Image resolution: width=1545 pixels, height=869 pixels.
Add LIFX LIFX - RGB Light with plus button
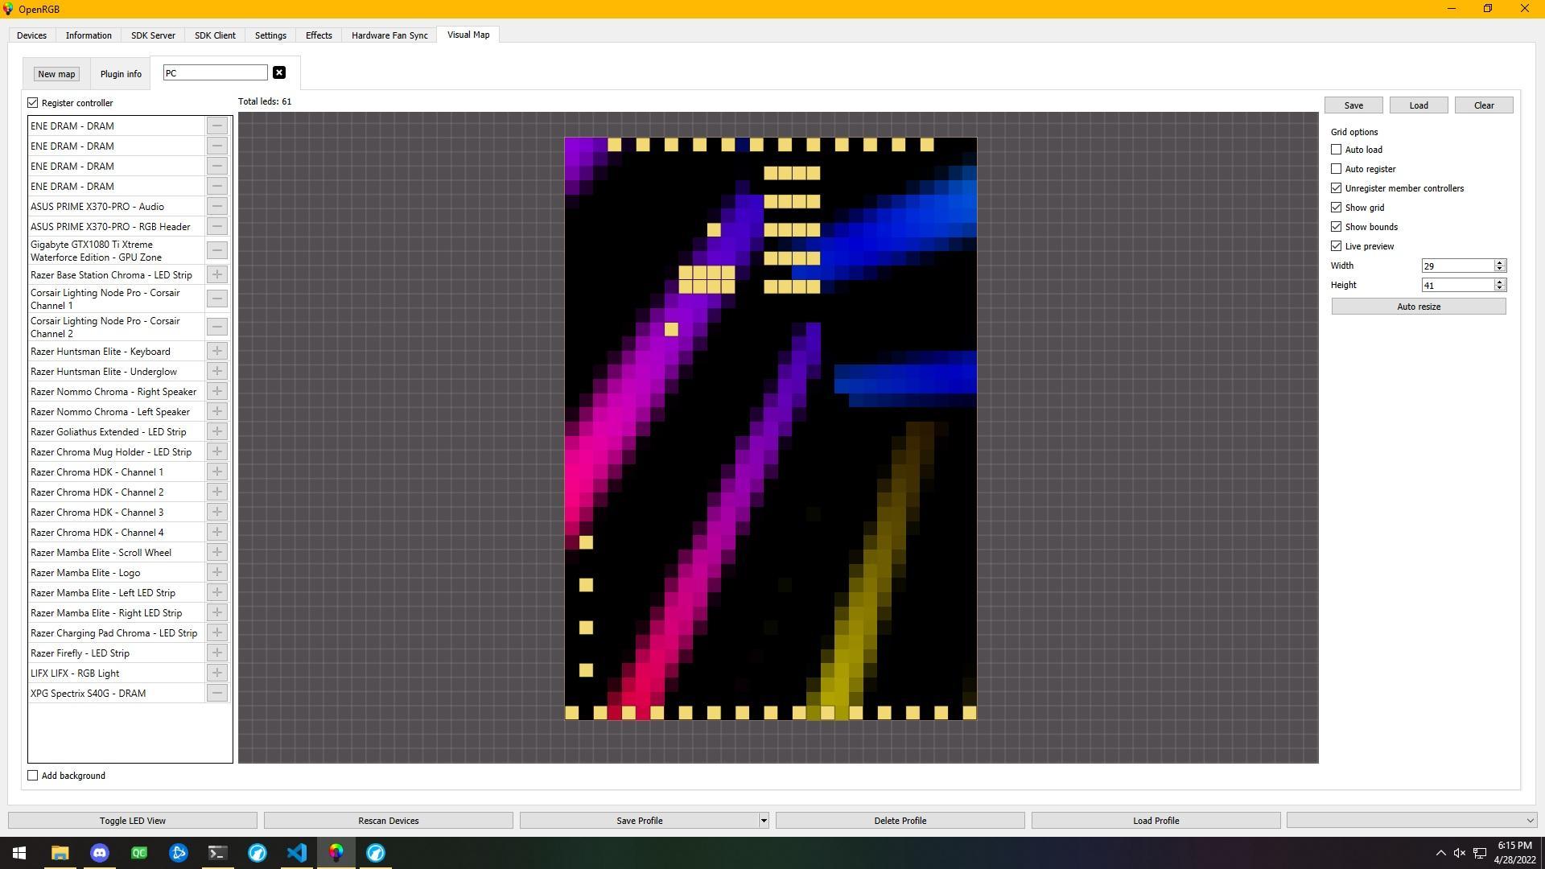pos(216,673)
